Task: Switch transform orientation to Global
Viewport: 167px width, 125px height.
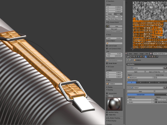Action: [110, 14]
